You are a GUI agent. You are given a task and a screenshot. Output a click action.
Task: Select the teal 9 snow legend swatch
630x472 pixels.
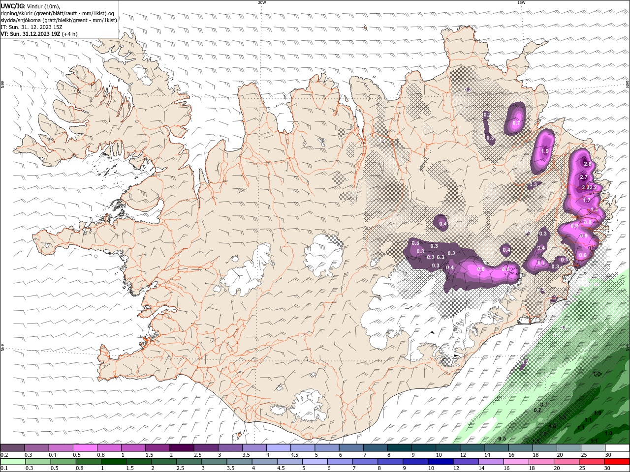424,448
